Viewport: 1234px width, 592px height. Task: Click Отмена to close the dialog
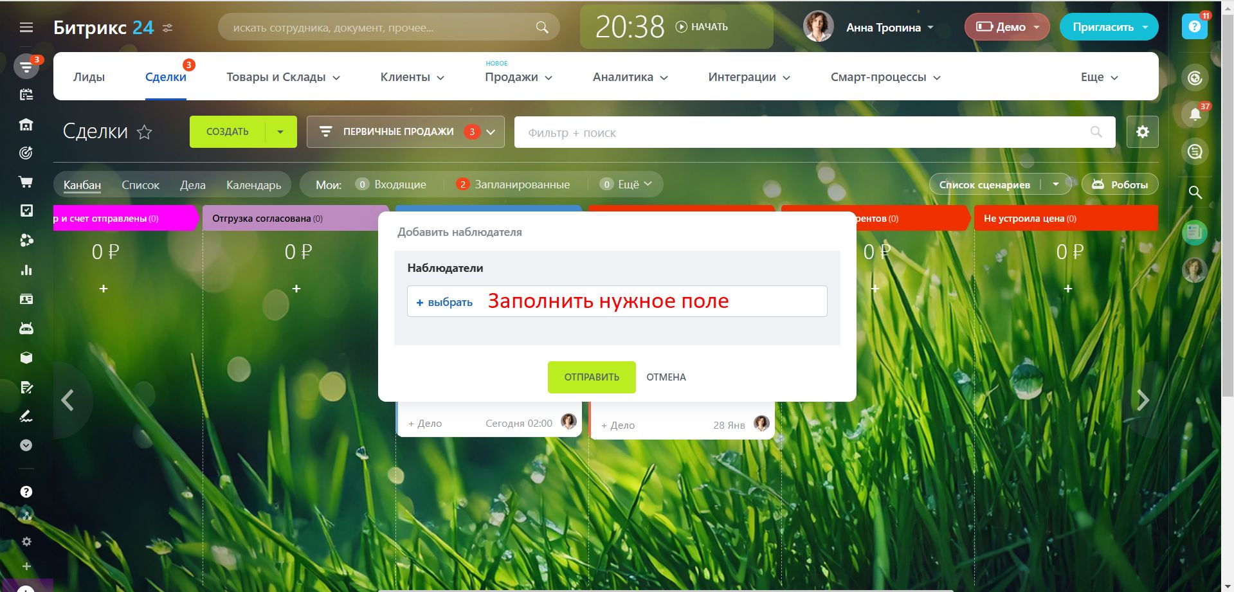pos(666,377)
